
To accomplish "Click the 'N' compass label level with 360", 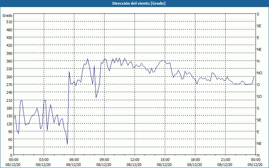I will coord(258,61).
